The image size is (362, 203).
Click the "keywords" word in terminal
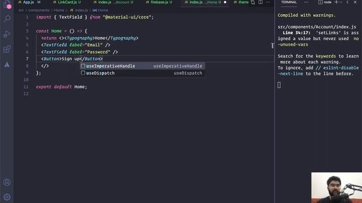pos(326,56)
